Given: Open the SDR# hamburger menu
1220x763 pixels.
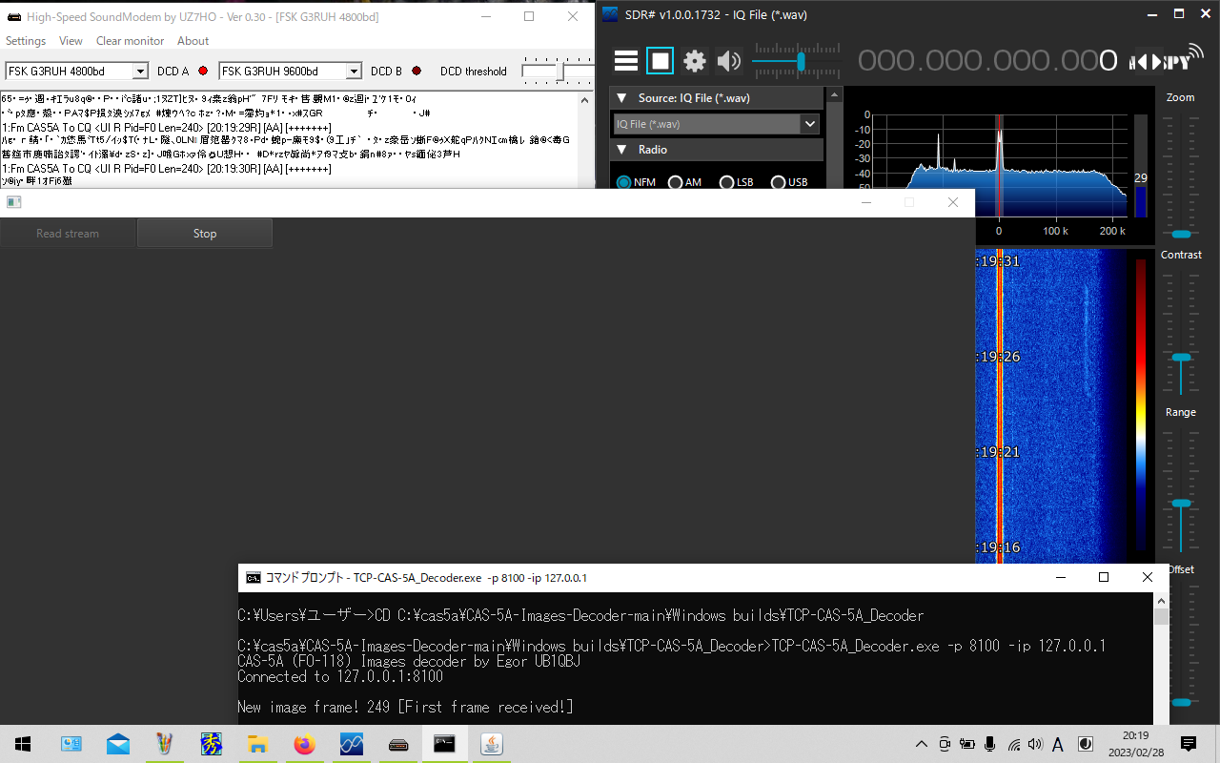Looking at the screenshot, I should (x=626, y=61).
